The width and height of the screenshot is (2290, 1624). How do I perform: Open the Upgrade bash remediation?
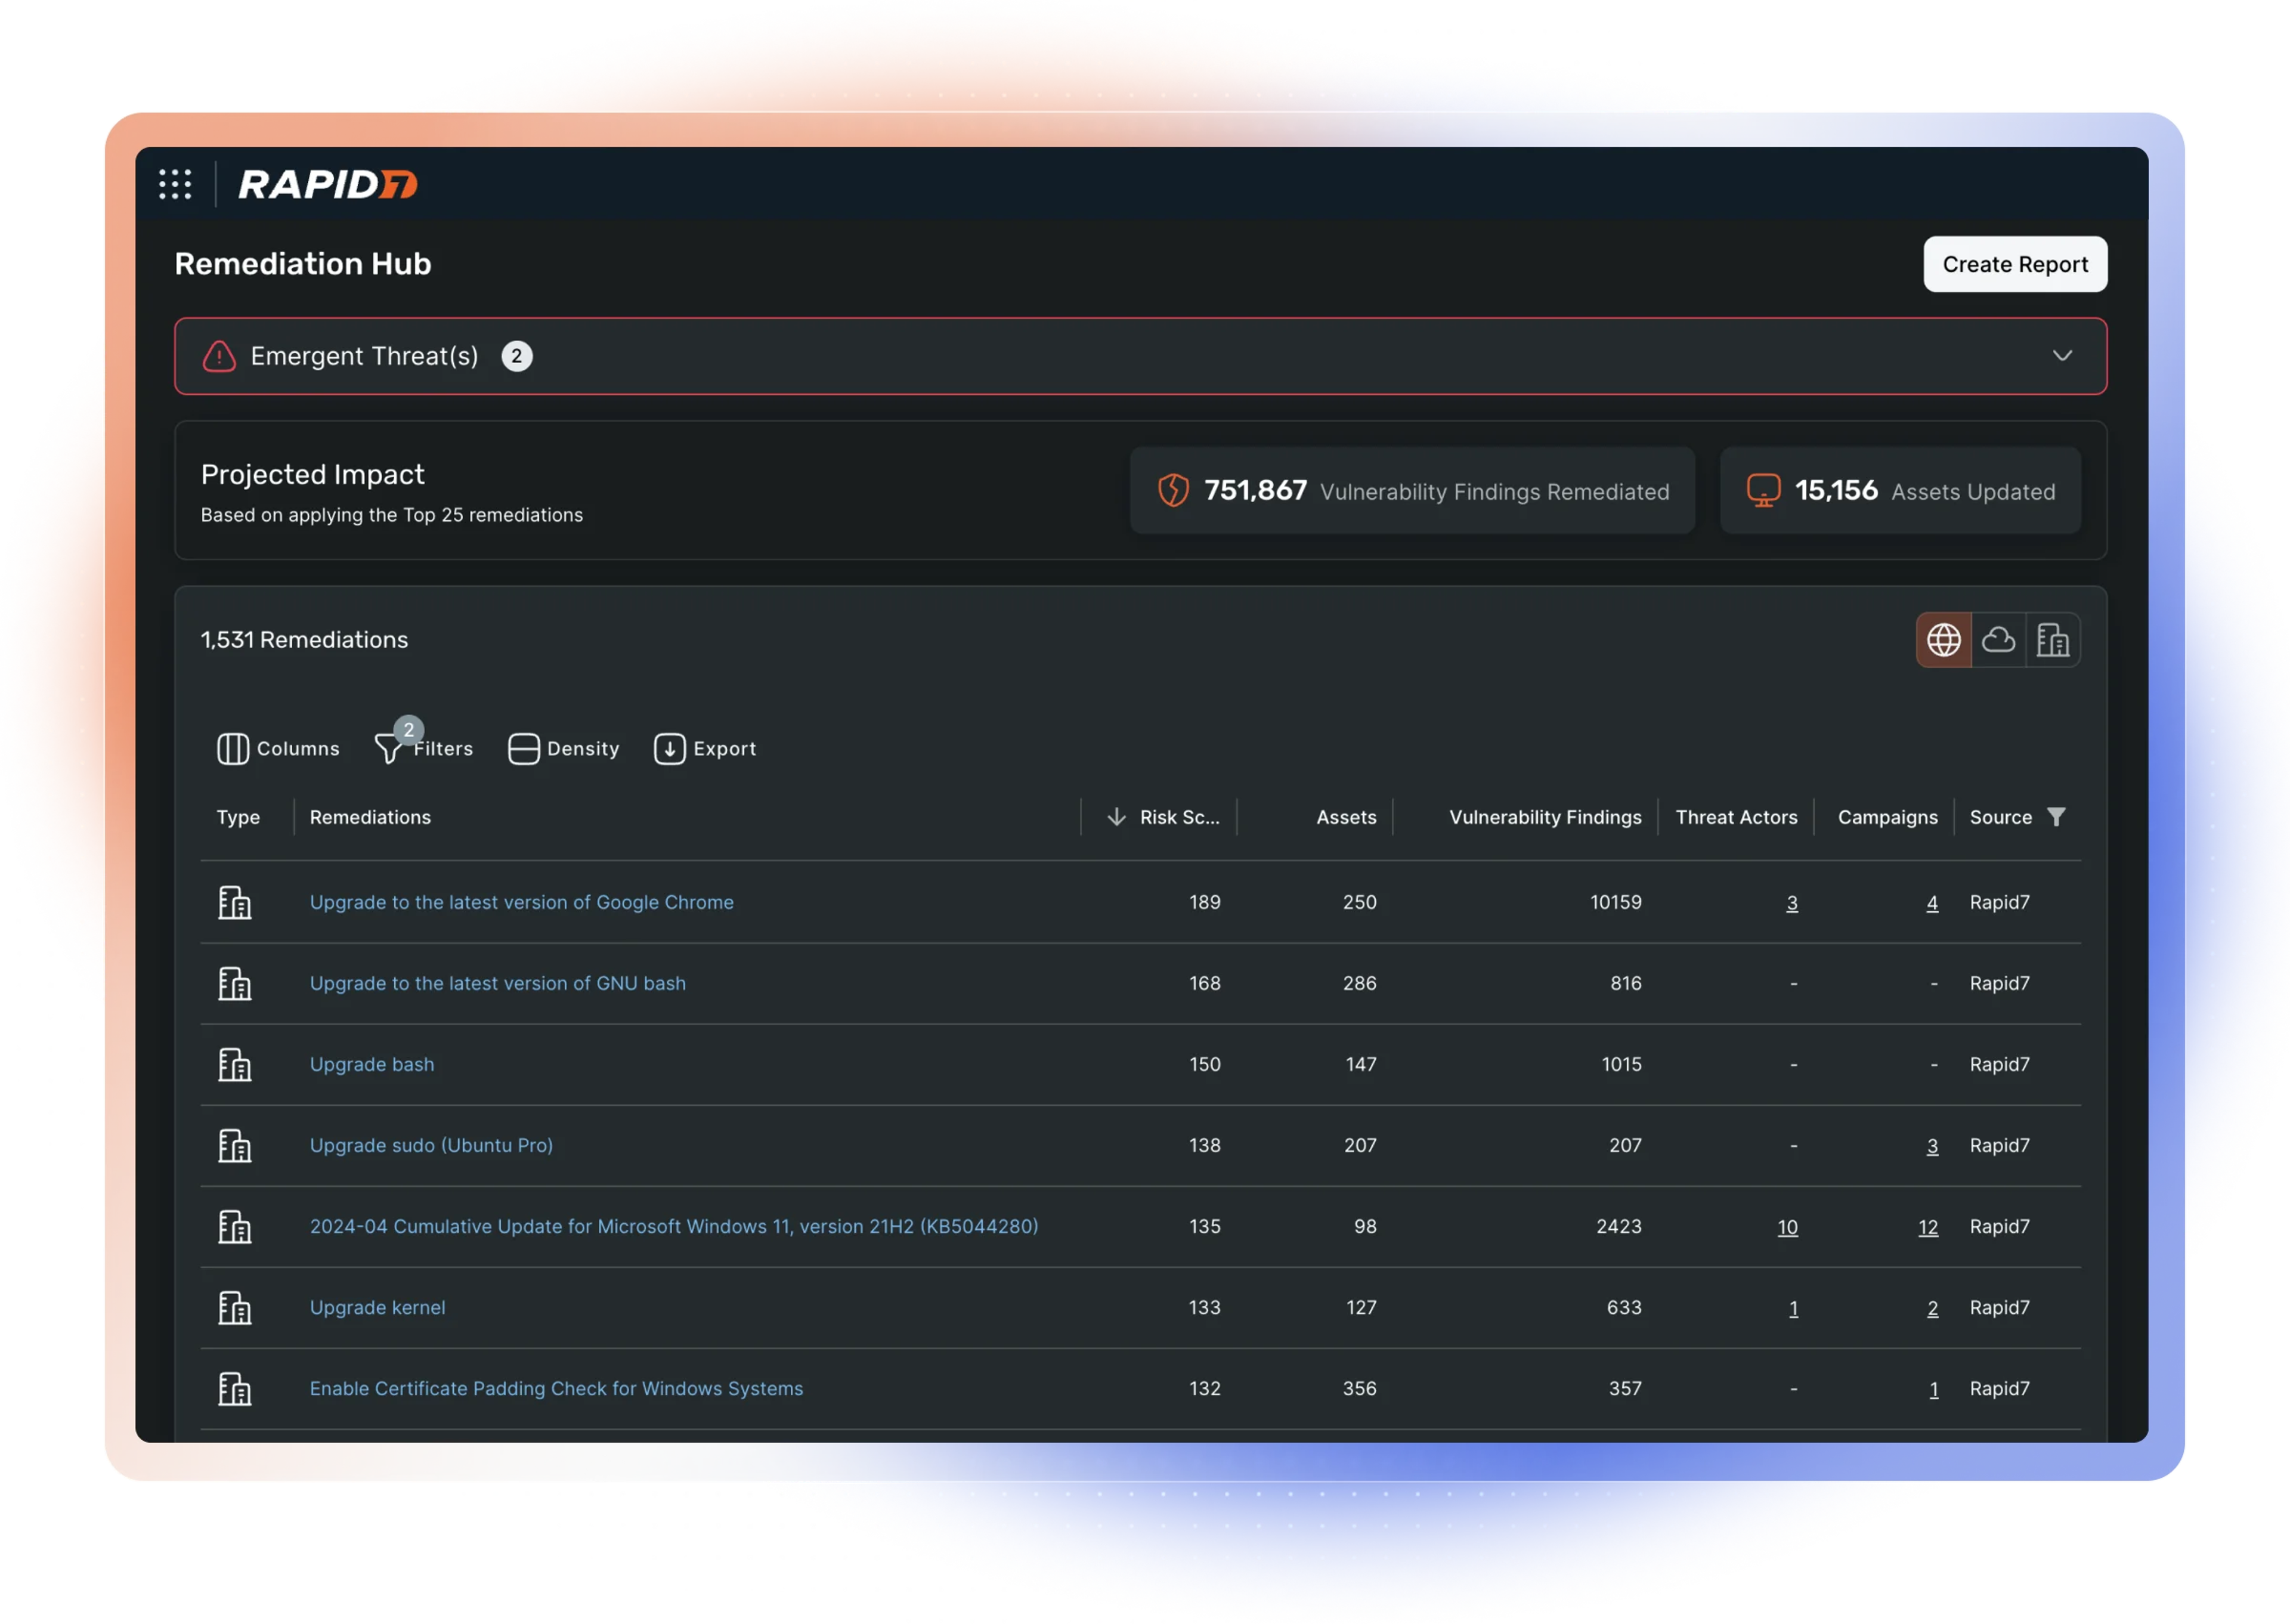click(x=372, y=1064)
